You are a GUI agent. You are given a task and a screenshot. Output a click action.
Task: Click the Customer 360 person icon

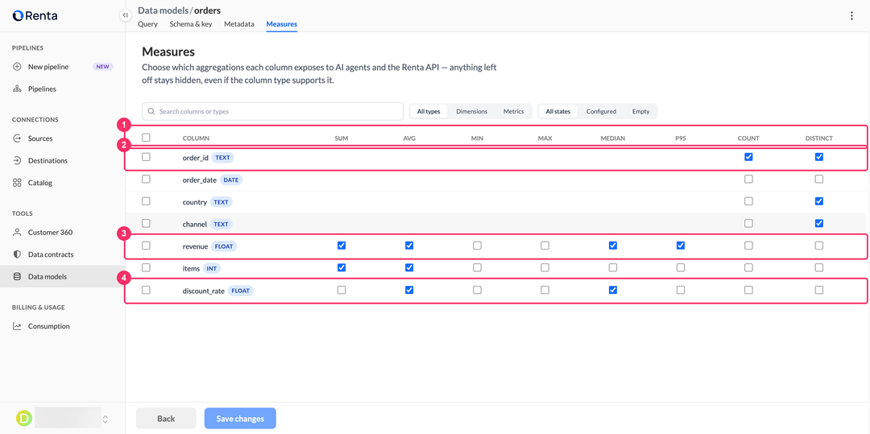tap(17, 232)
